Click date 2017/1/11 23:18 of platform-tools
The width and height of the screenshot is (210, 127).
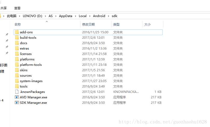pyautogui.click(x=94, y=65)
